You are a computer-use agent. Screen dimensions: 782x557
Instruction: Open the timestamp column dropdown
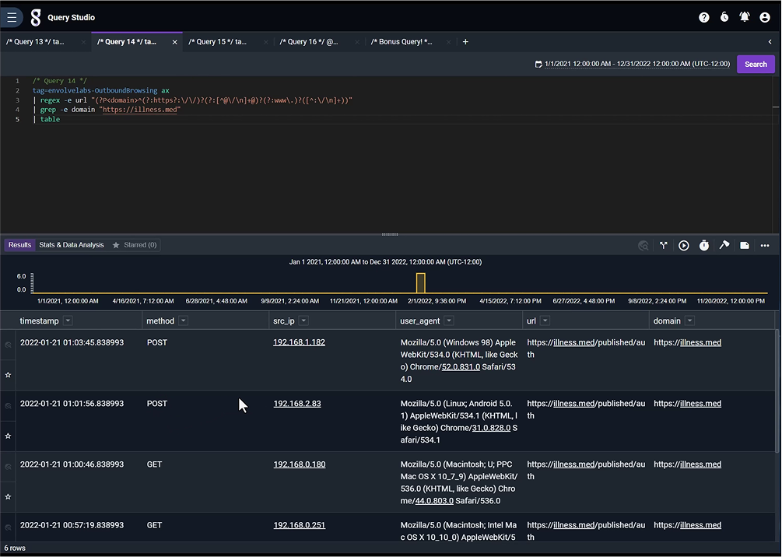68,321
